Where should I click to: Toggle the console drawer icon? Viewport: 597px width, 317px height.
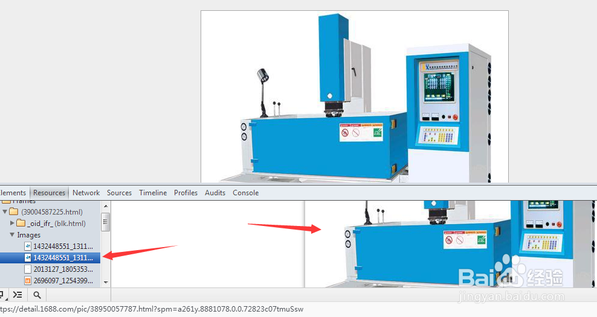click(18, 295)
